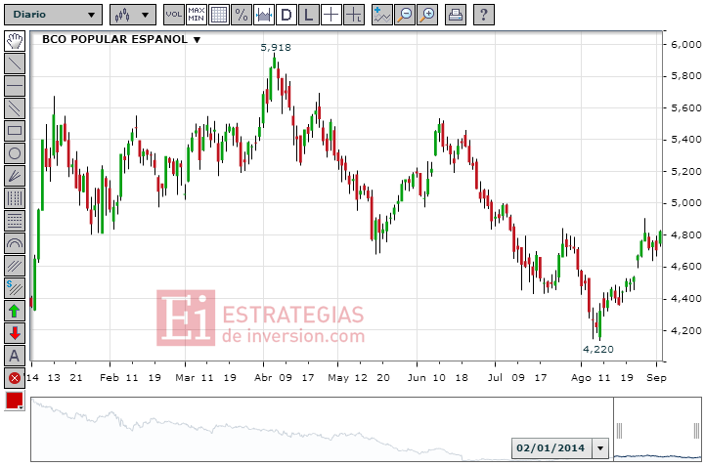
Task: Select the A text annotation tool
Action: pyautogui.click(x=15, y=356)
